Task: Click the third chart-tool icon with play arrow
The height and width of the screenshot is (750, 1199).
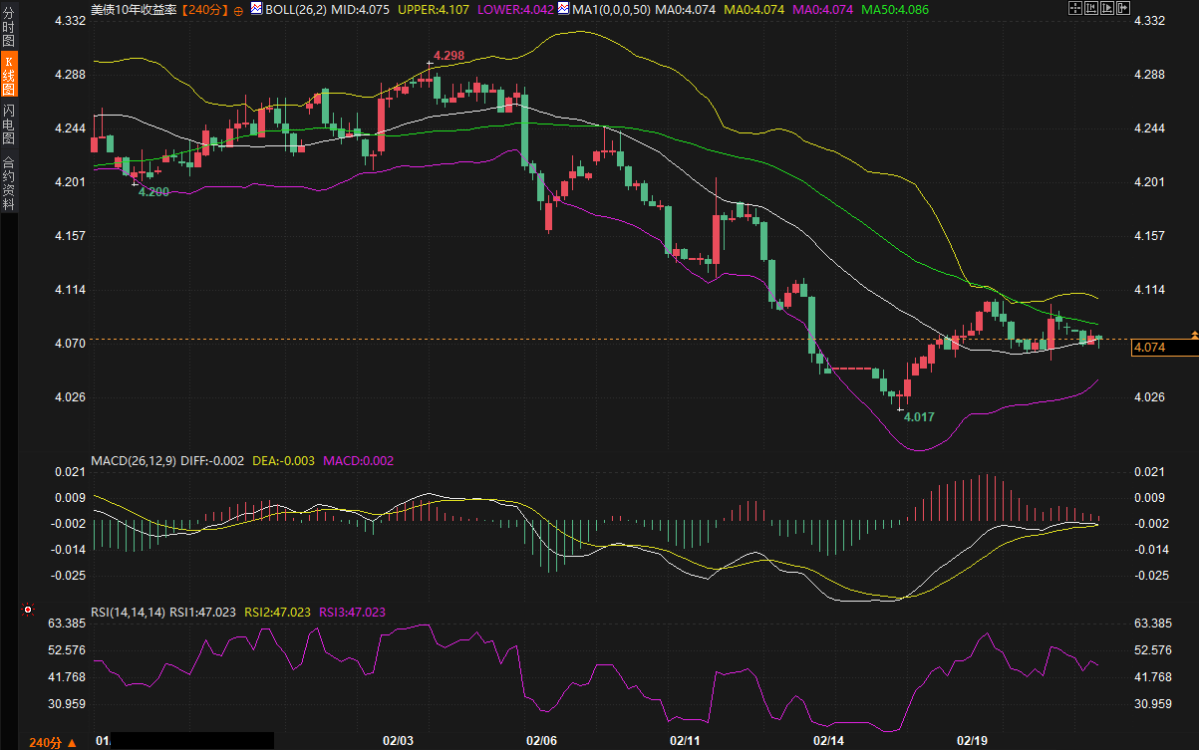Action: coord(1107,8)
